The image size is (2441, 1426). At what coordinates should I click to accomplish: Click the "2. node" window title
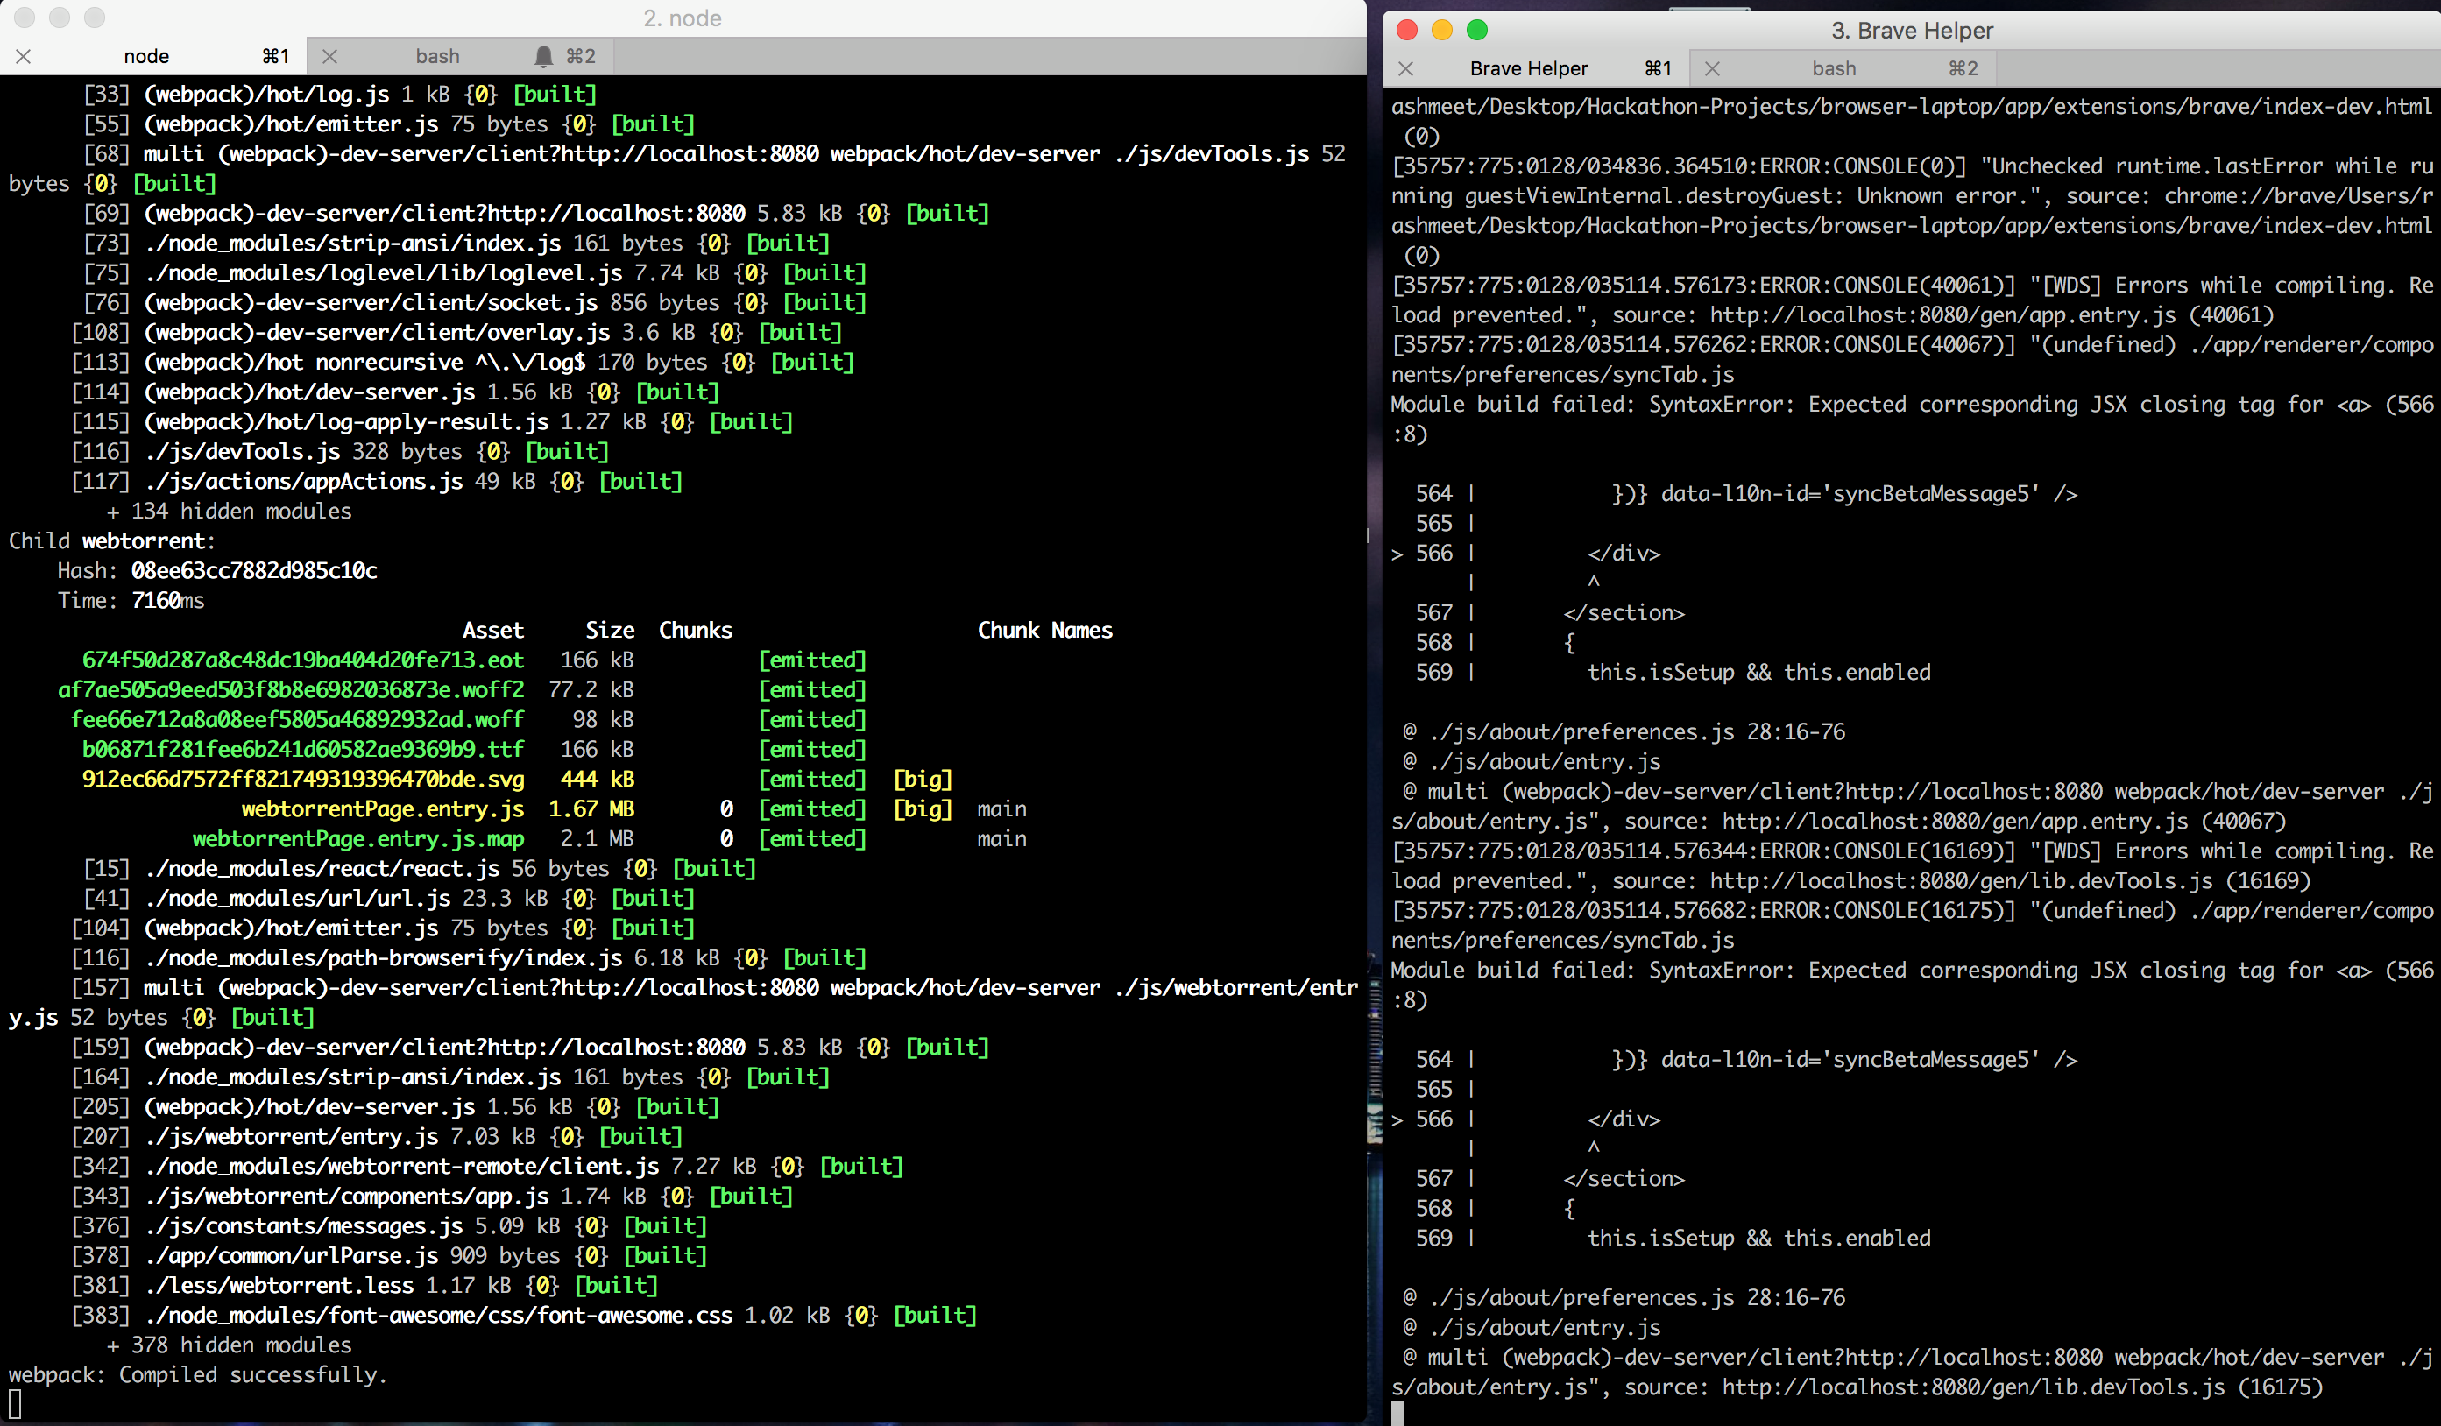pos(682,18)
